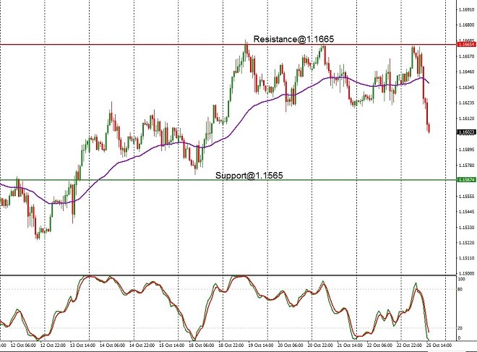Image resolution: width=477 pixels, height=352 pixels.
Task: Click price axis value 1.16910
Action: (467, 9)
